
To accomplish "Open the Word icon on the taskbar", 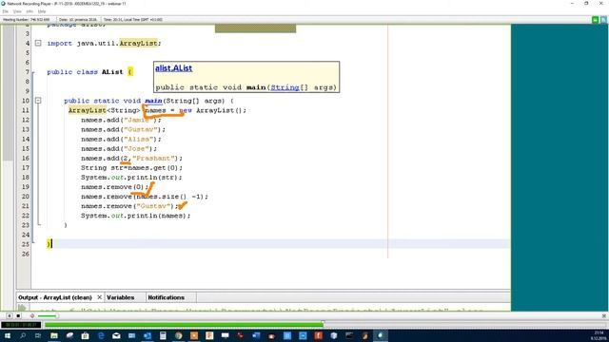I will tap(256, 335).
